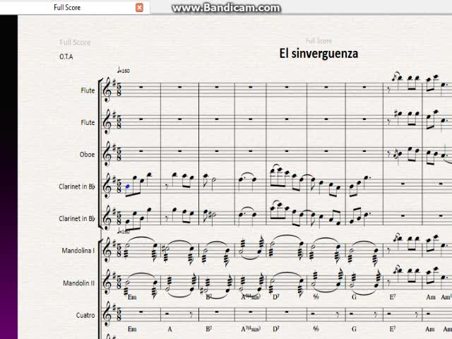The height and width of the screenshot is (339, 452).
Task: Select the first bar rest in the Oboe staff
Action: coord(141,151)
